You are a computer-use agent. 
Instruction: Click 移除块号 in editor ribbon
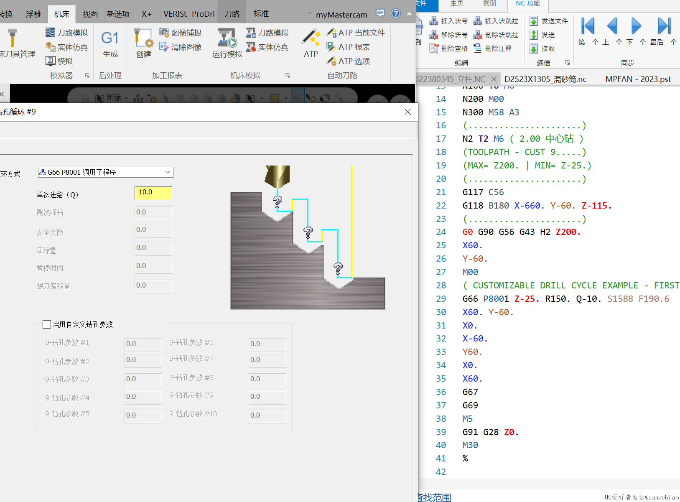pyautogui.click(x=448, y=35)
